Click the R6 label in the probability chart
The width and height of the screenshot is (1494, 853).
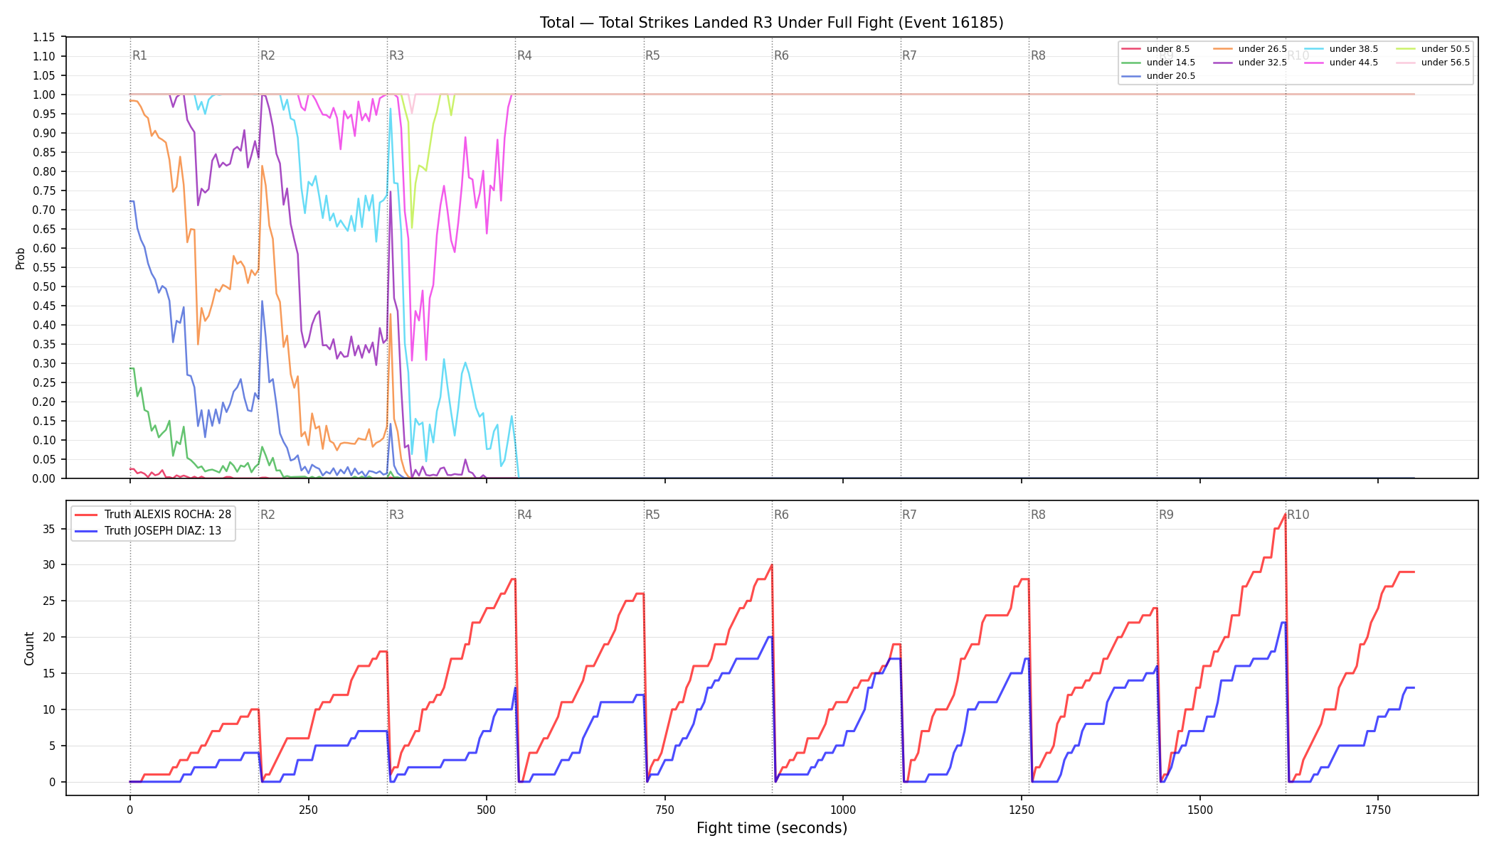point(781,55)
